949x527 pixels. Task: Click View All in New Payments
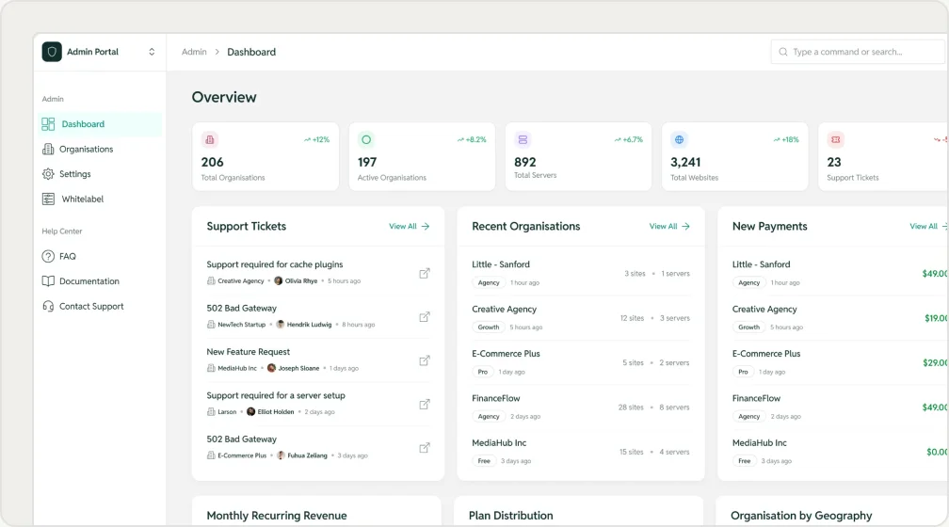(x=928, y=226)
